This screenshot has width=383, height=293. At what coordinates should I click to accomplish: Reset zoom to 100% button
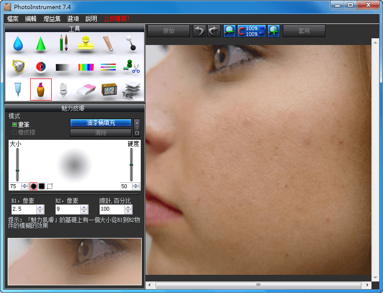(x=252, y=31)
